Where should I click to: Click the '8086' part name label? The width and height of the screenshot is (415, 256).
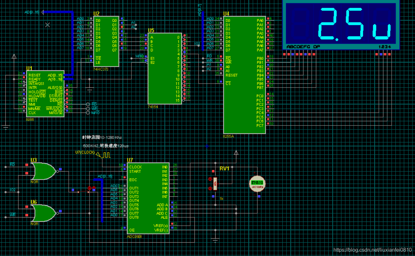click(x=30, y=119)
